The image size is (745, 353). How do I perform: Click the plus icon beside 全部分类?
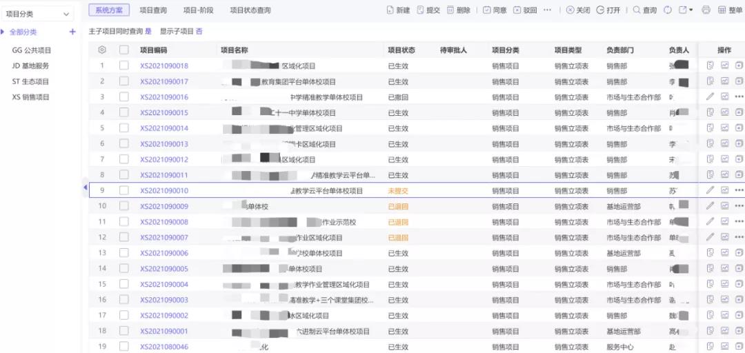(x=72, y=32)
